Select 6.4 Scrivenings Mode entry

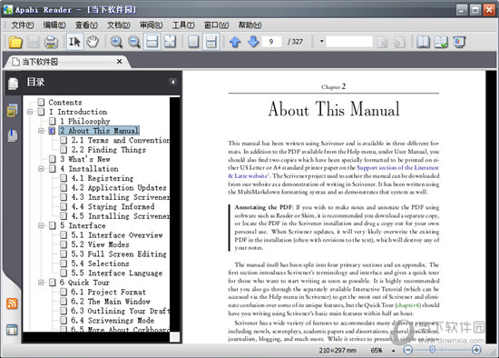113,321
